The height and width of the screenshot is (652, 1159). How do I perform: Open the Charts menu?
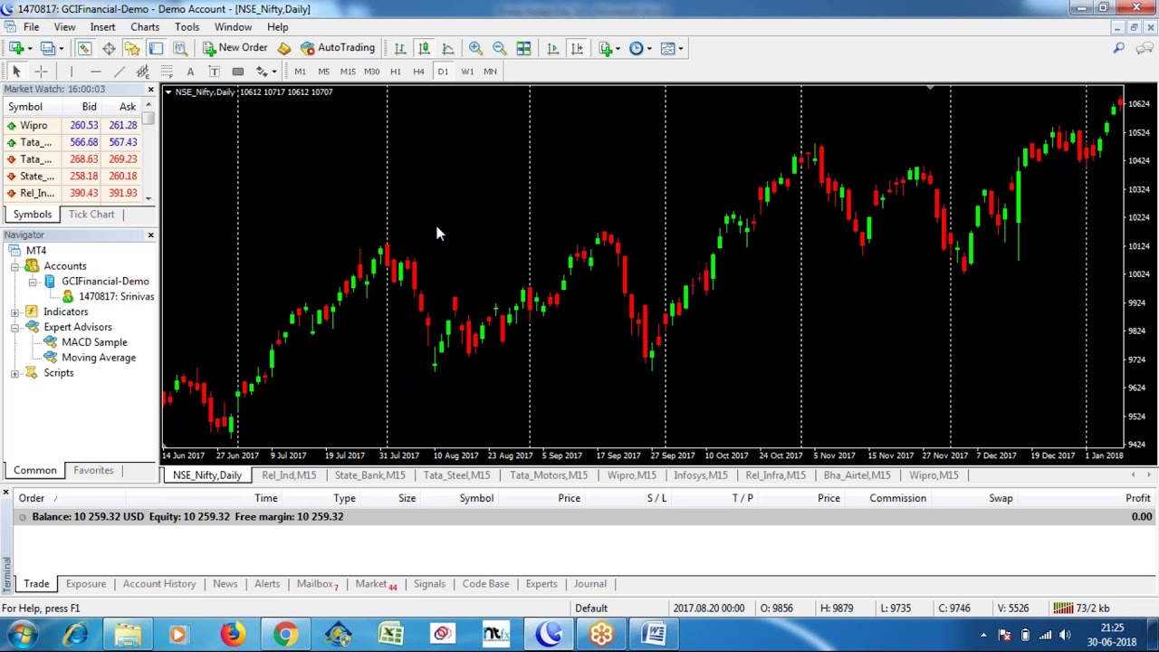[145, 27]
